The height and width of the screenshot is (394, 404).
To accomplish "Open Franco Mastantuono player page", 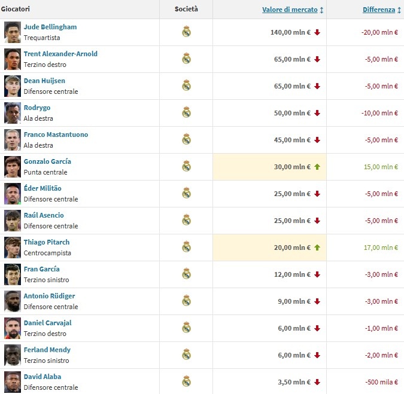I will click(x=56, y=135).
